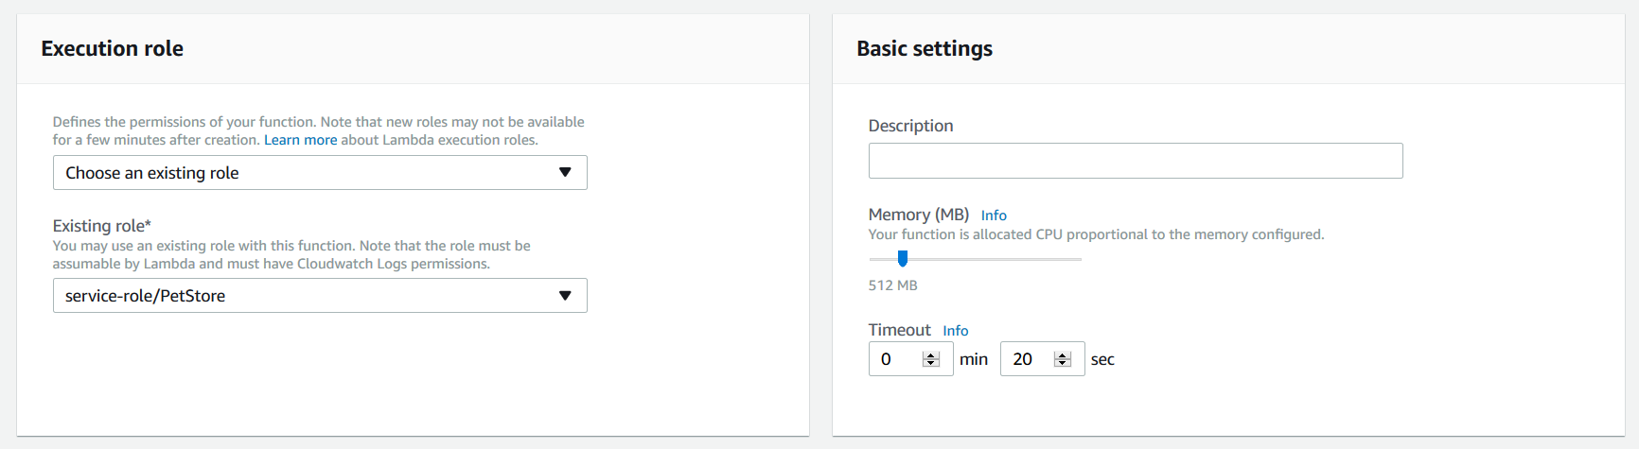The width and height of the screenshot is (1639, 449).
Task: Expand the service-role/PetStore role selector
Action: coord(320,296)
